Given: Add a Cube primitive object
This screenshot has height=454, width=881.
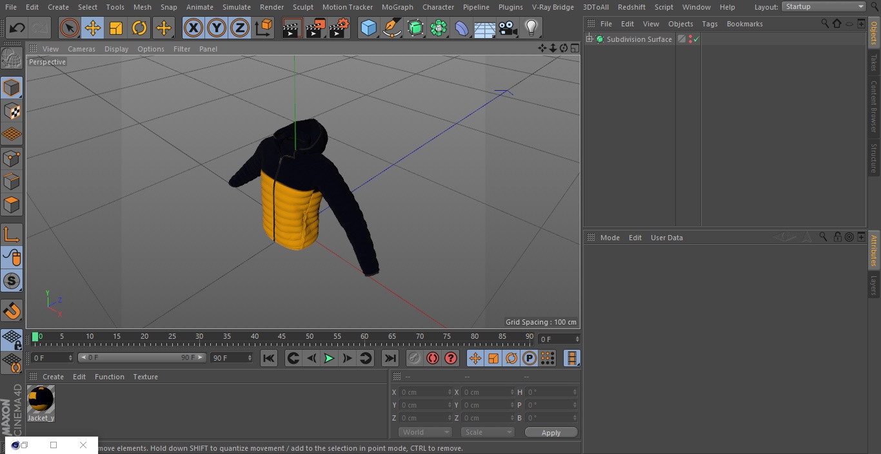Looking at the screenshot, I should pyautogui.click(x=369, y=28).
